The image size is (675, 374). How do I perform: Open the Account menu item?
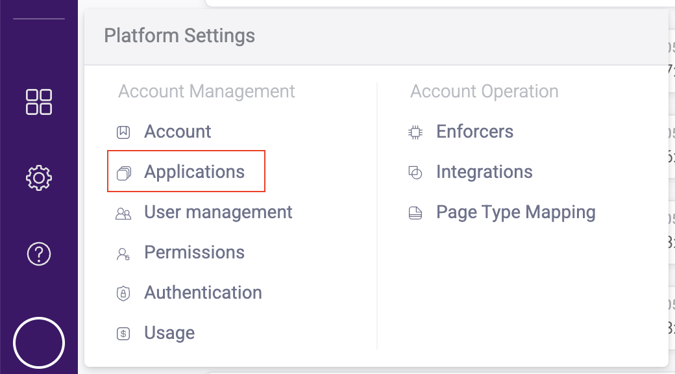[x=178, y=132]
